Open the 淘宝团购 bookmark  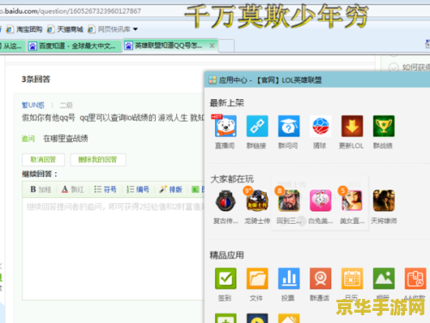[25, 29]
